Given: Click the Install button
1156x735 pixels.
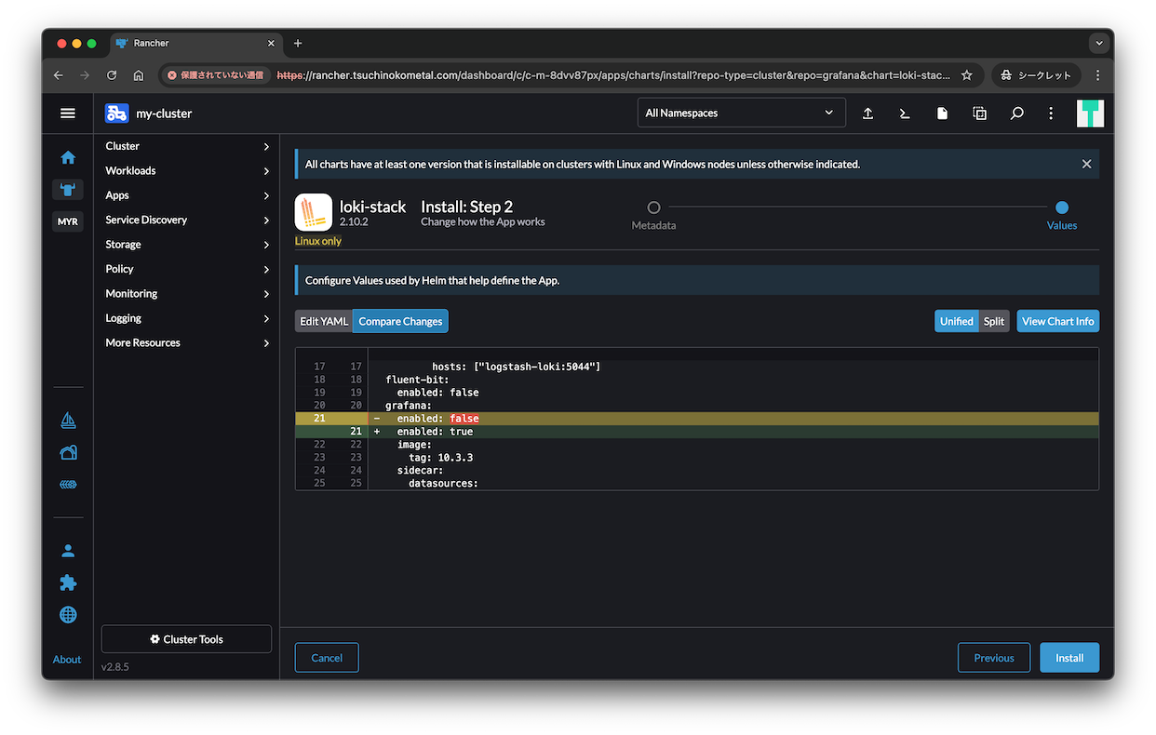Looking at the screenshot, I should [x=1069, y=658].
